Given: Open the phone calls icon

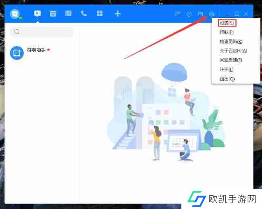Looking at the screenshot, I should point(84,13).
